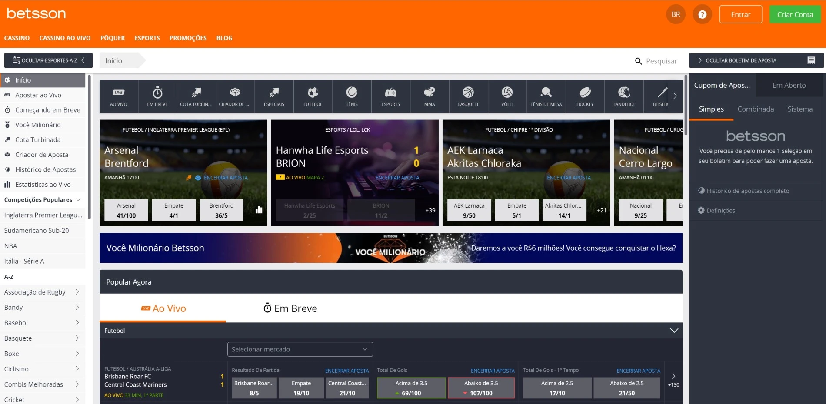Click the Entrar button
Screen dimensions: 826x404
(740, 14)
